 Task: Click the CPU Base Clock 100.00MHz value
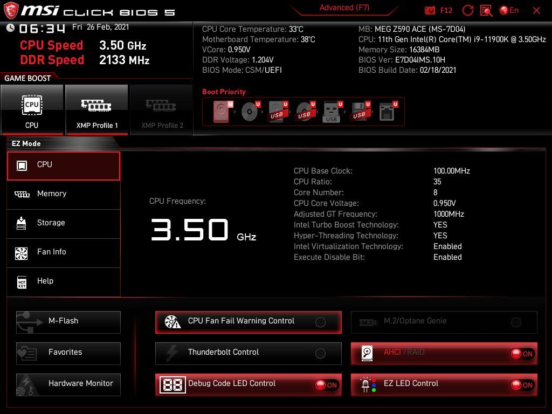click(x=452, y=171)
